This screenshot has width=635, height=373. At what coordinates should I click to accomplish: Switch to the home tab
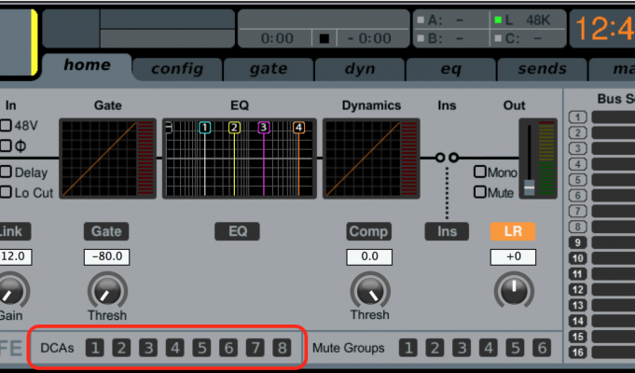87,65
